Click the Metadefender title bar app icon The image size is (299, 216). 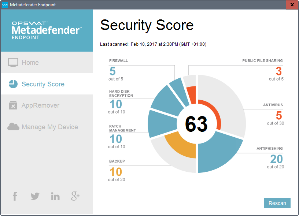tap(5, 5)
